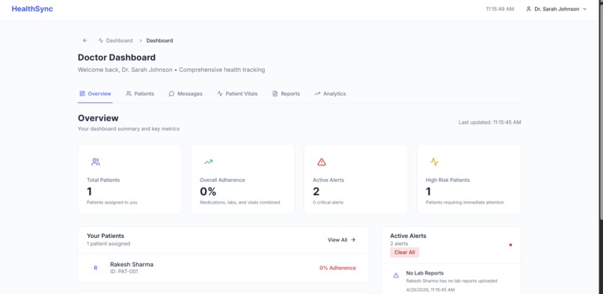Click the Overall Adherence green trend icon
This screenshot has width=603, height=294.
209,162
